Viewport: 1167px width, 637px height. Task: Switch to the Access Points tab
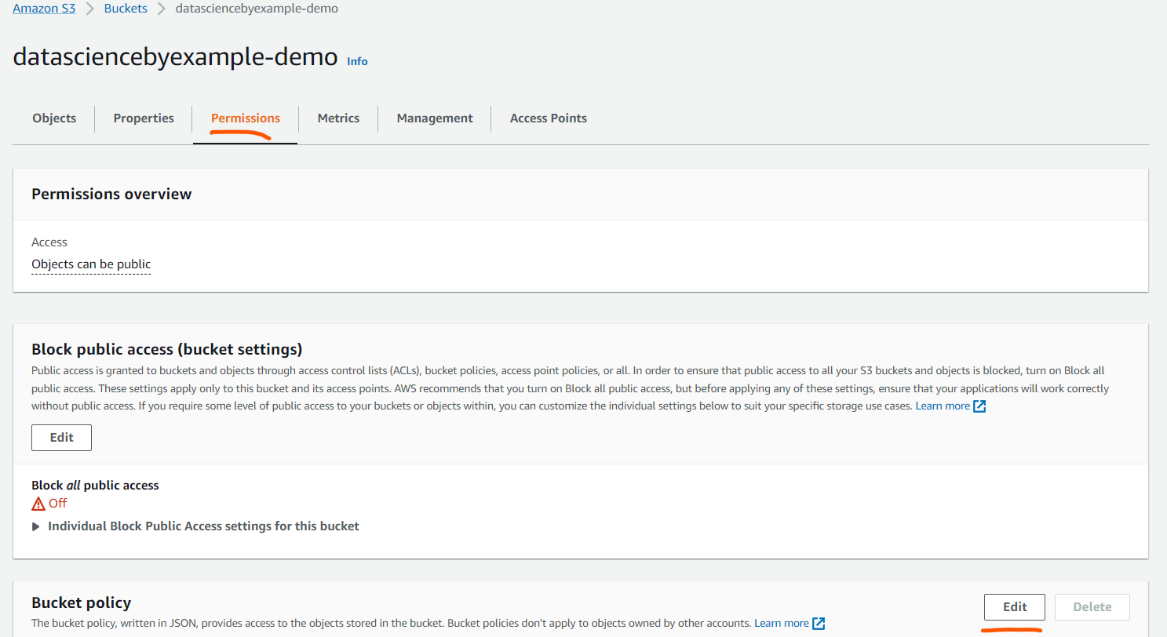(549, 118)
